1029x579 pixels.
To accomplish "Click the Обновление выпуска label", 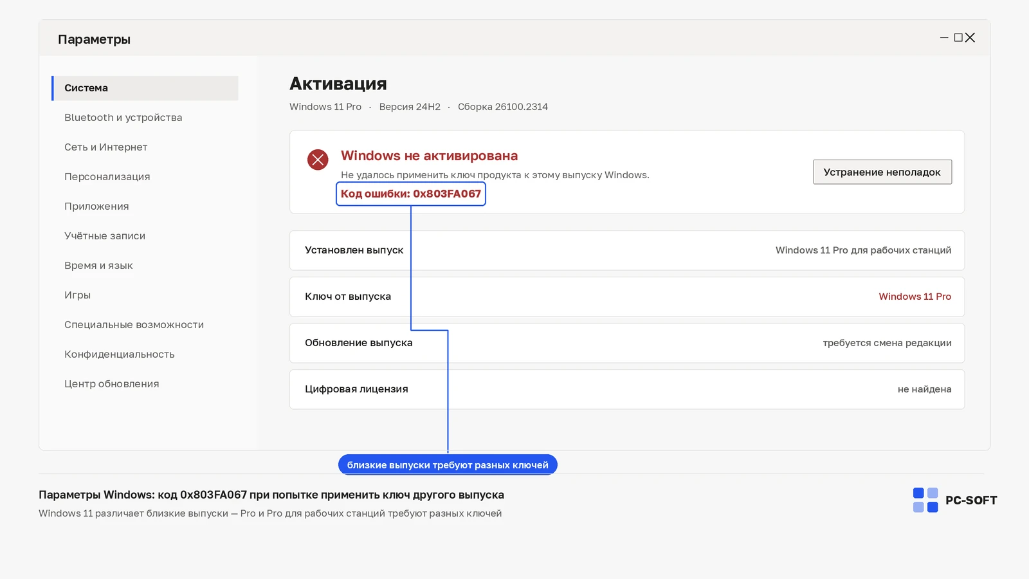I will (x=359, y=343).
